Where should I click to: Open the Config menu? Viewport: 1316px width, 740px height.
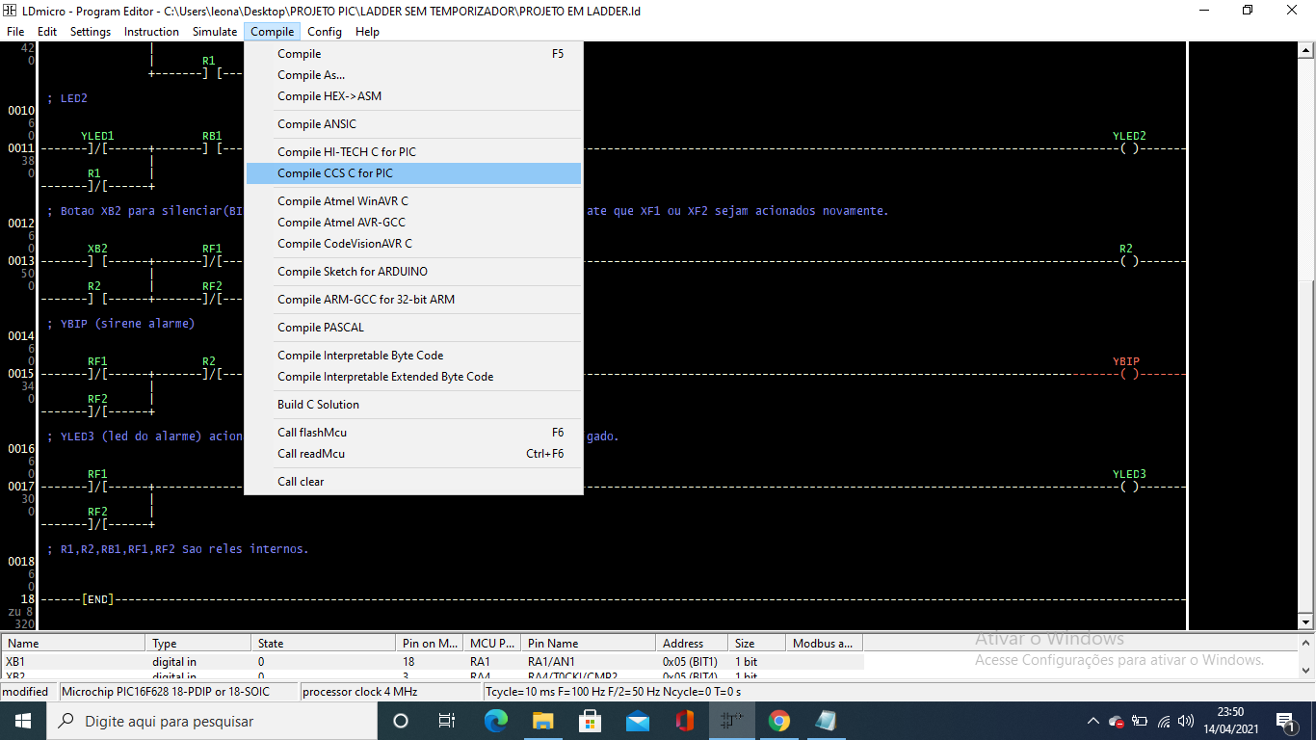(325, 32)
